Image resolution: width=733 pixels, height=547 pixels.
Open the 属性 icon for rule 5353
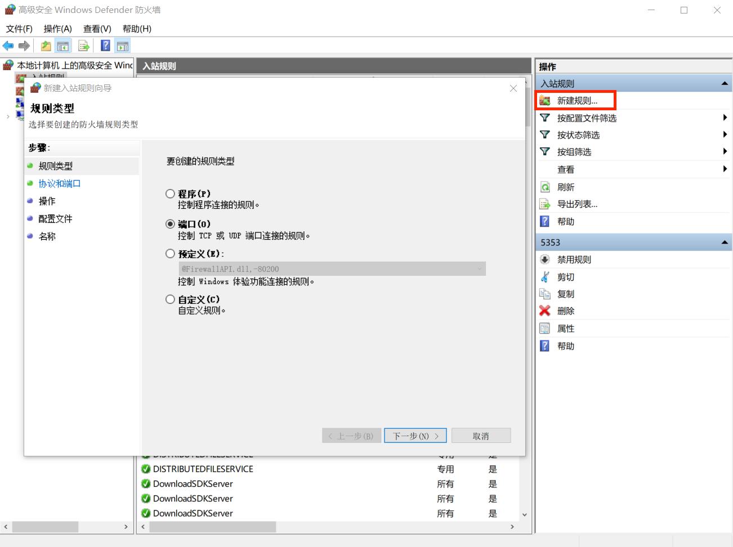pos(545,328)
